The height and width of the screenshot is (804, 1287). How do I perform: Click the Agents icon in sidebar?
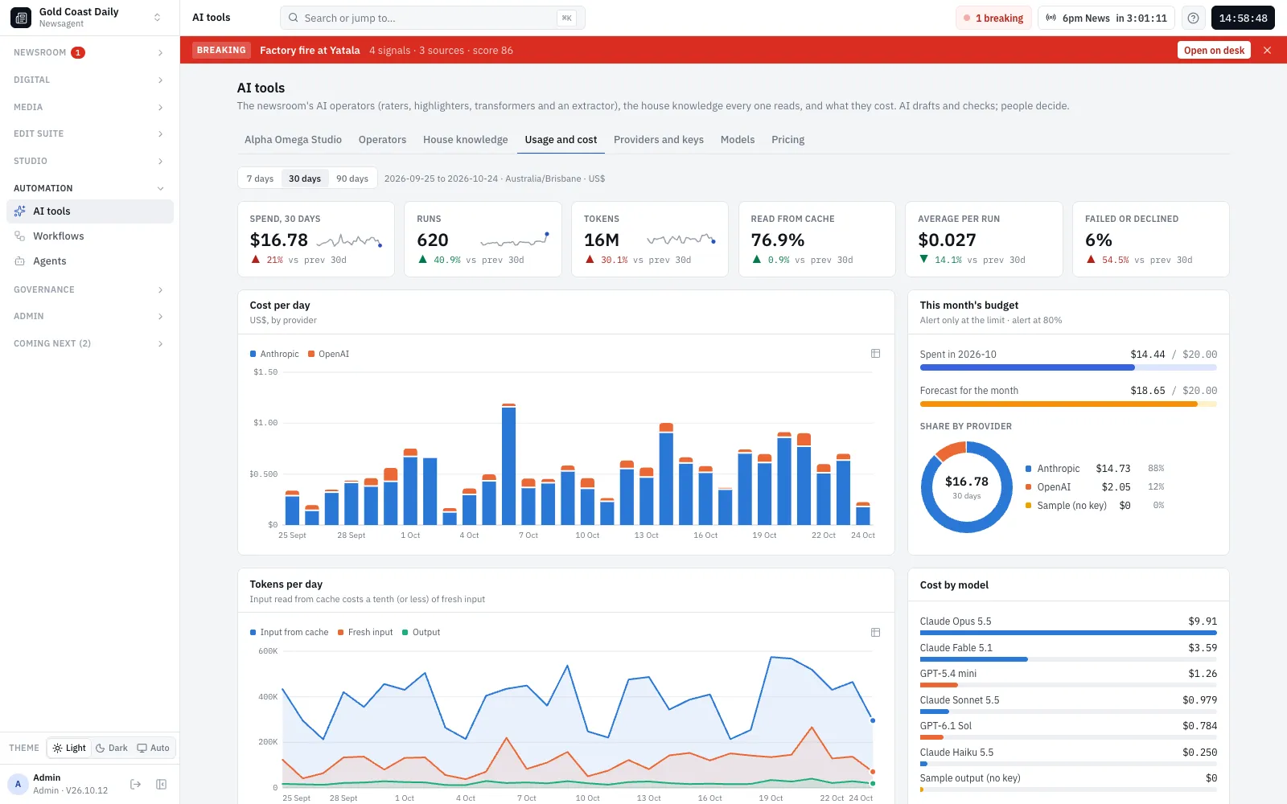20,261
